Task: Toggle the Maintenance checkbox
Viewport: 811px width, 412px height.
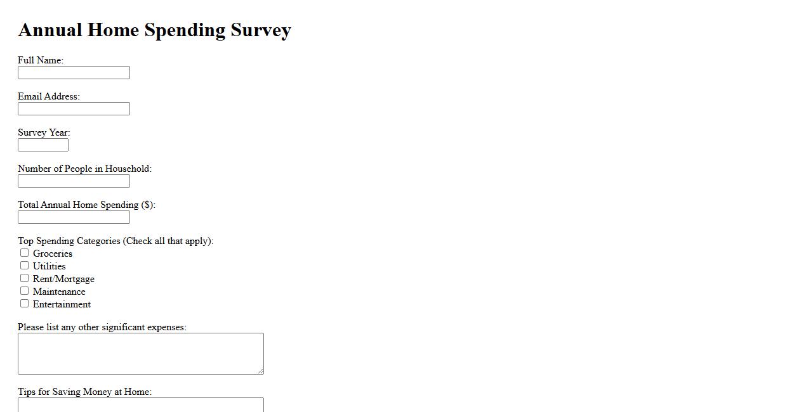Action: click(x=25, y=291)
